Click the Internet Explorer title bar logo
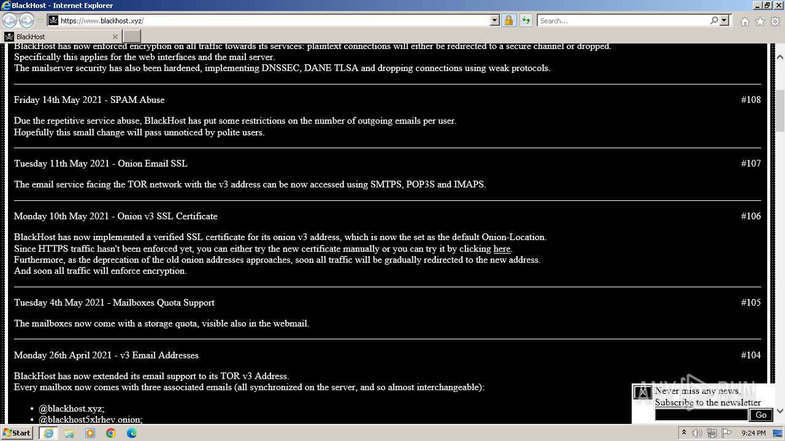Screen dimensions: 785x441 pyautogui.click(x=6, y=6)
